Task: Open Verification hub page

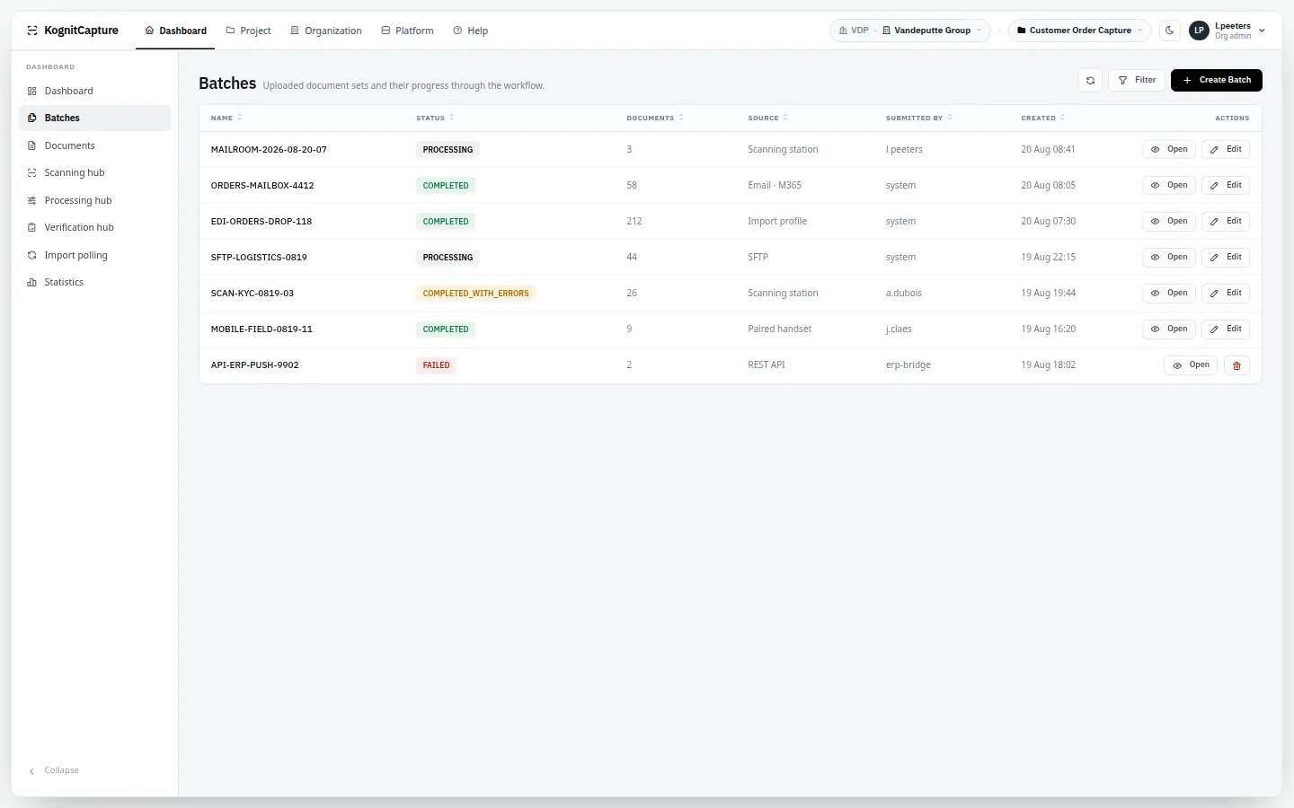Action: (95, 227)
